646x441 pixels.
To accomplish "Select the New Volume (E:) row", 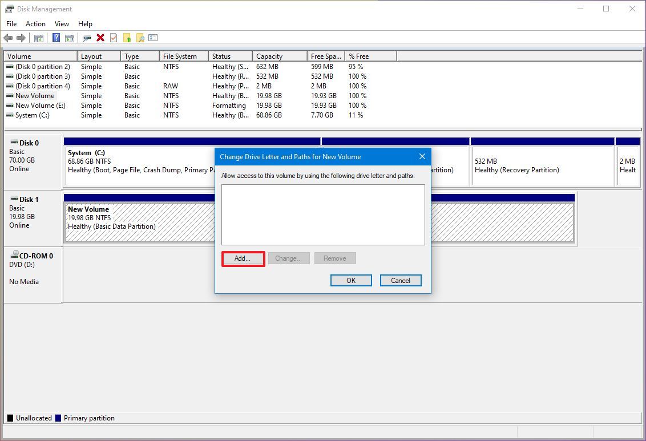I will pyautogui.click(x=35, y=105).
